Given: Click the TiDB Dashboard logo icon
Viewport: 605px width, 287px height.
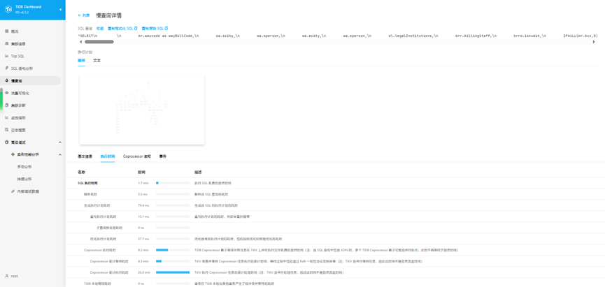Looking at the screenshot, I should click(8, 9).
